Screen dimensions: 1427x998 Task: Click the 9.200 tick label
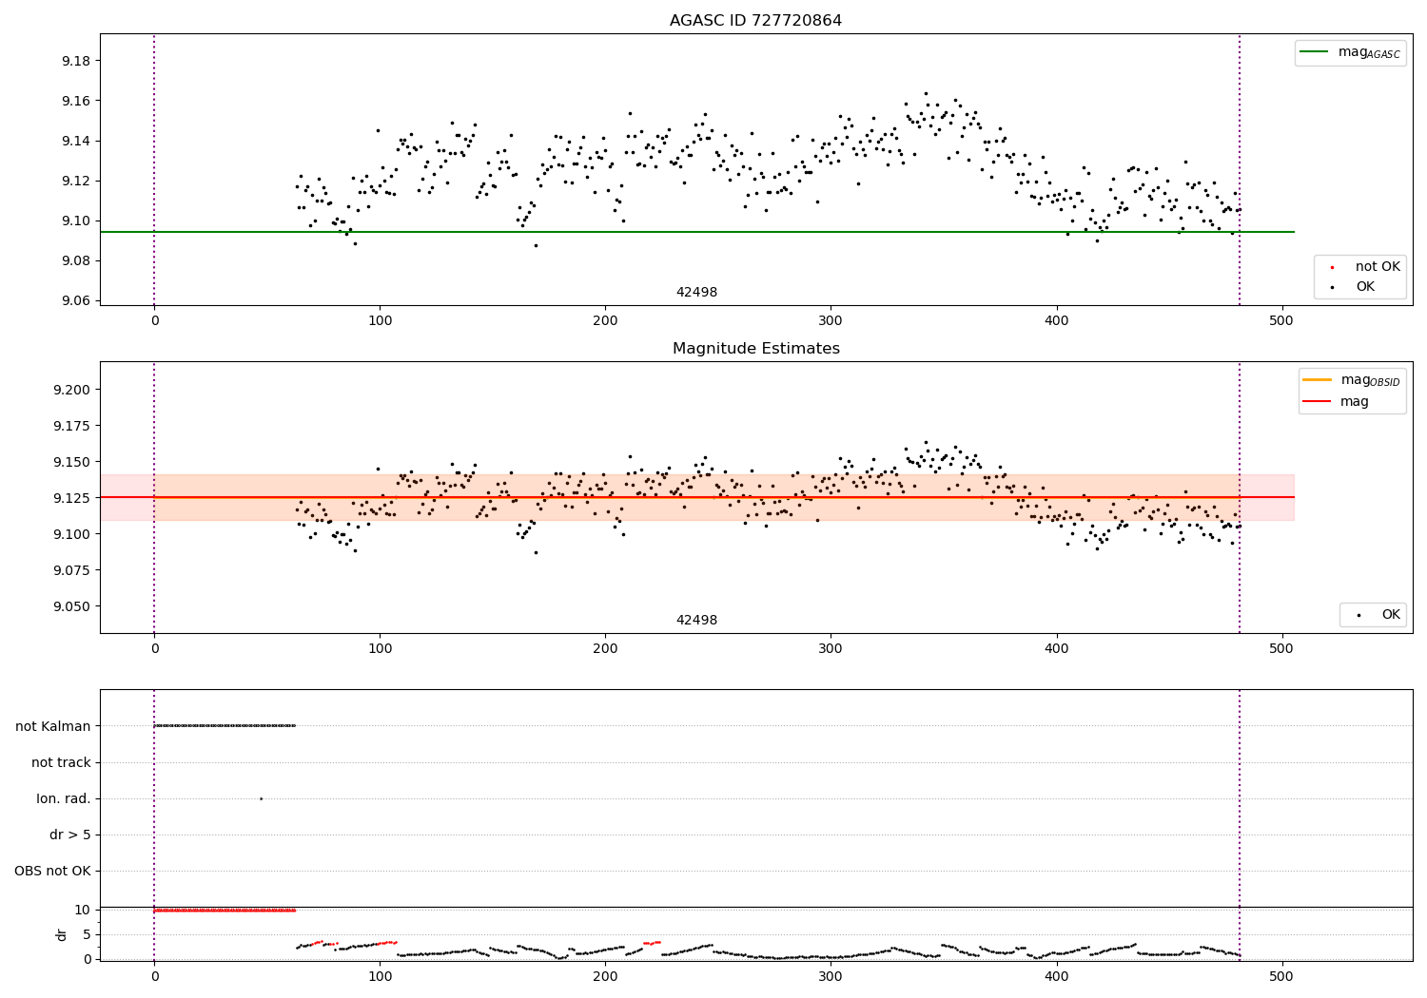click(70, 390)
